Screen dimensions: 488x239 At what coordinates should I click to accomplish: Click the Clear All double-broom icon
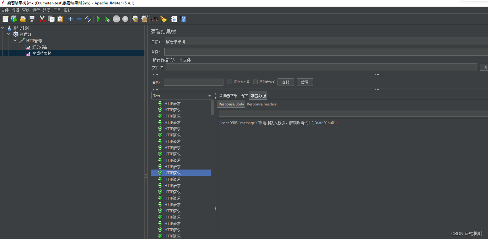click(144, 19)
